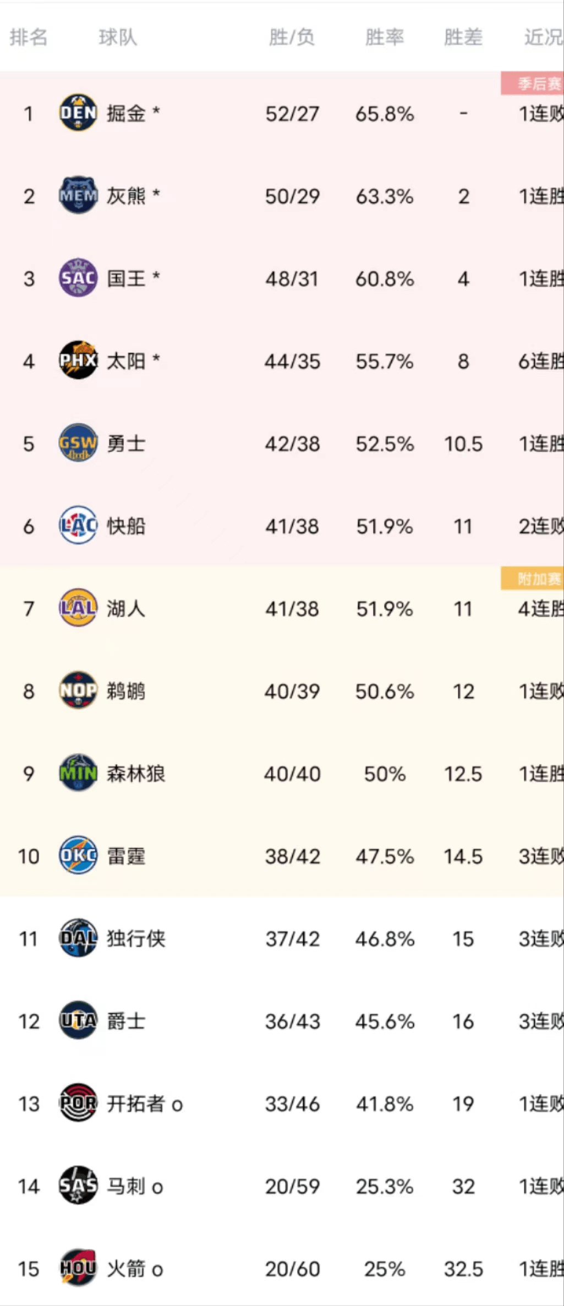Select the Lakers LAL team logo
The image size is (564, 1306).
78,608
